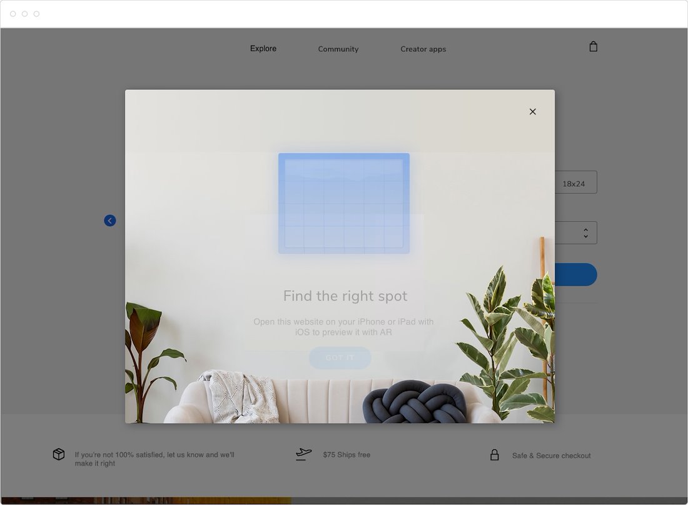This screenshot has height=505, width=688.
Task: Click the "$75 Ships free" text
Action: (347, 455)
